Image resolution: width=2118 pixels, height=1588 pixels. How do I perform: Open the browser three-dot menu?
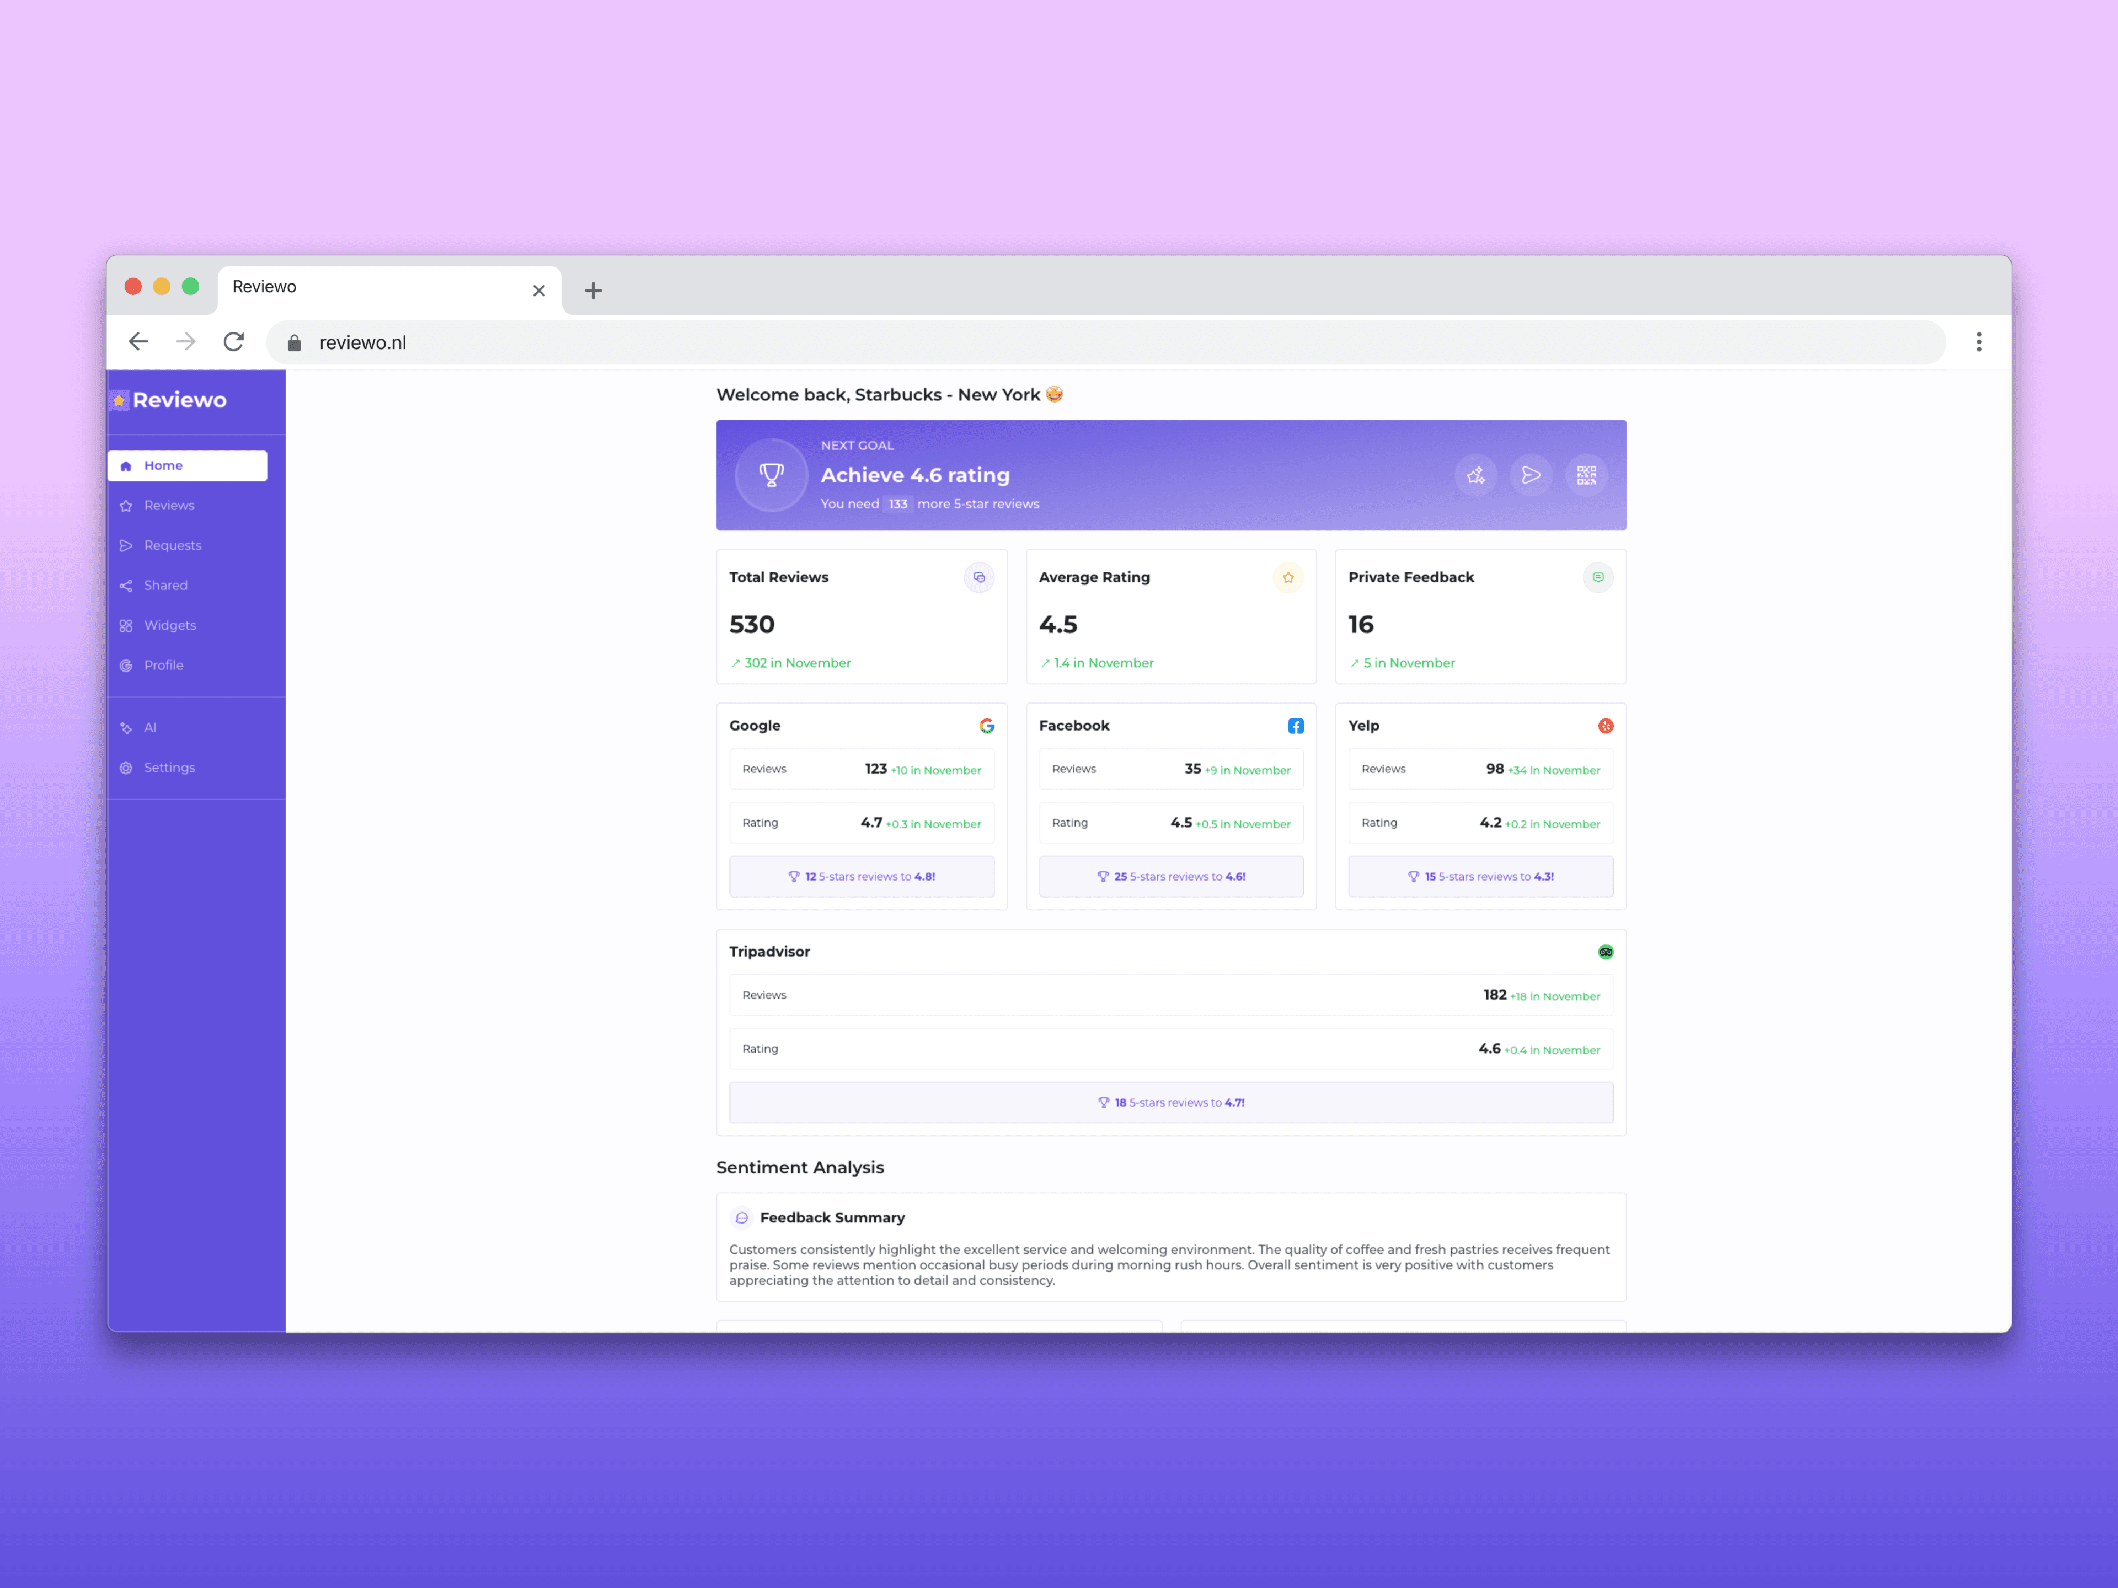coord(1979,342)
